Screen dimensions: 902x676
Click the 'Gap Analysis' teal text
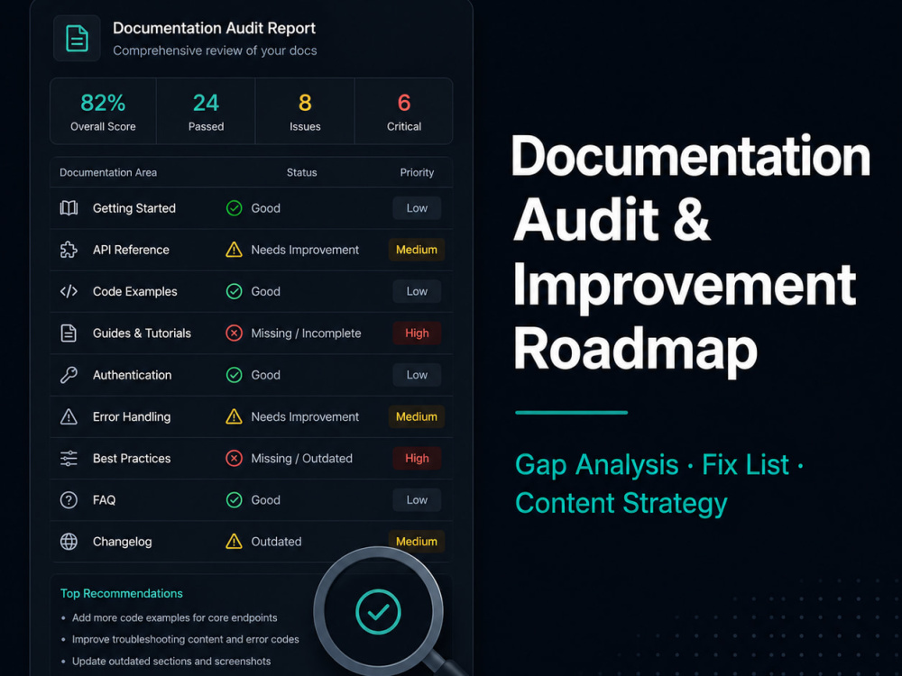click(596, 465)
